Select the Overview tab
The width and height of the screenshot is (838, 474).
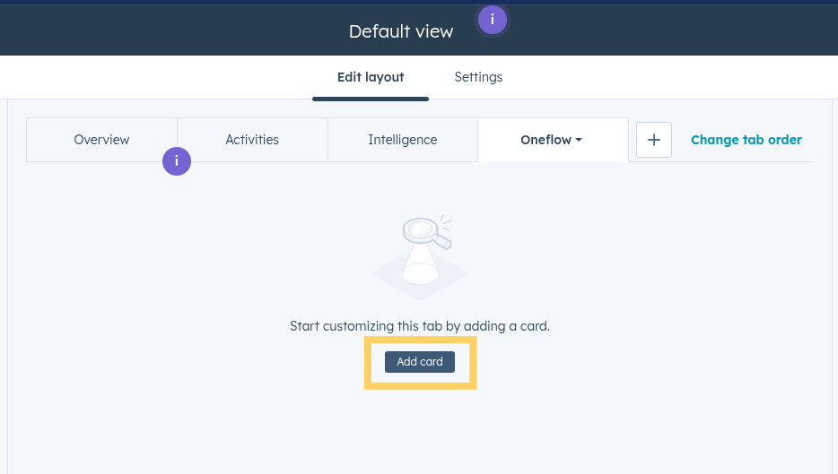pyautogui.click(x=101, y=140)
